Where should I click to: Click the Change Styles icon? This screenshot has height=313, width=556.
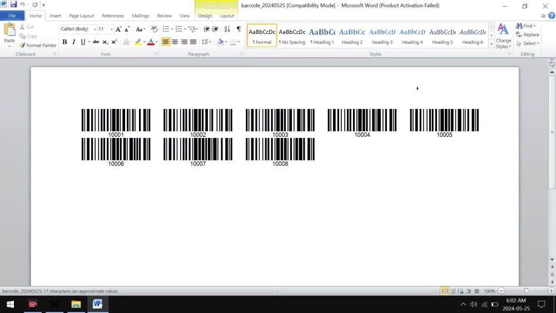click(503, 30)
